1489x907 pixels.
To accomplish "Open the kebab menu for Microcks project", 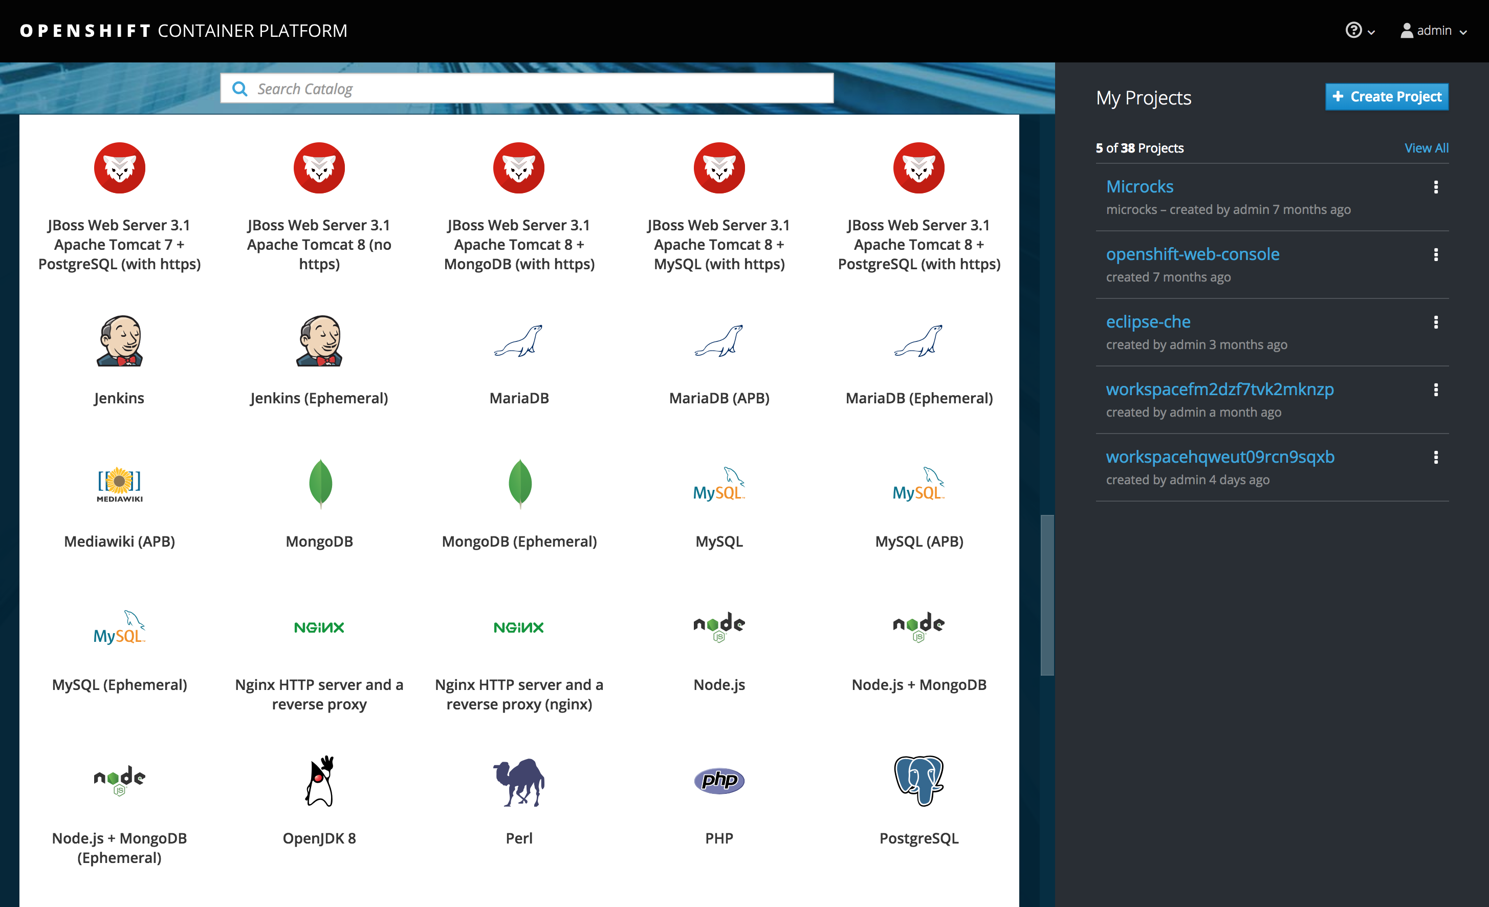I will tap(1436, 187).
